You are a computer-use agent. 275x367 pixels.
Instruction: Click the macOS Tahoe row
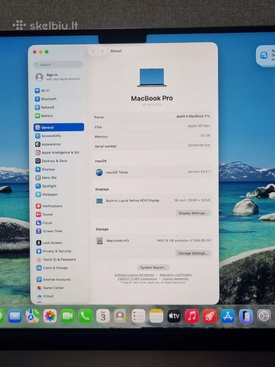(x=153, y=172)
